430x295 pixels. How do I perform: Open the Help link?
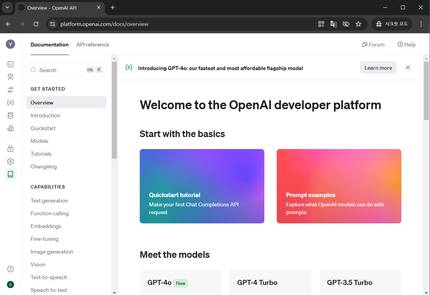(407, 45)
